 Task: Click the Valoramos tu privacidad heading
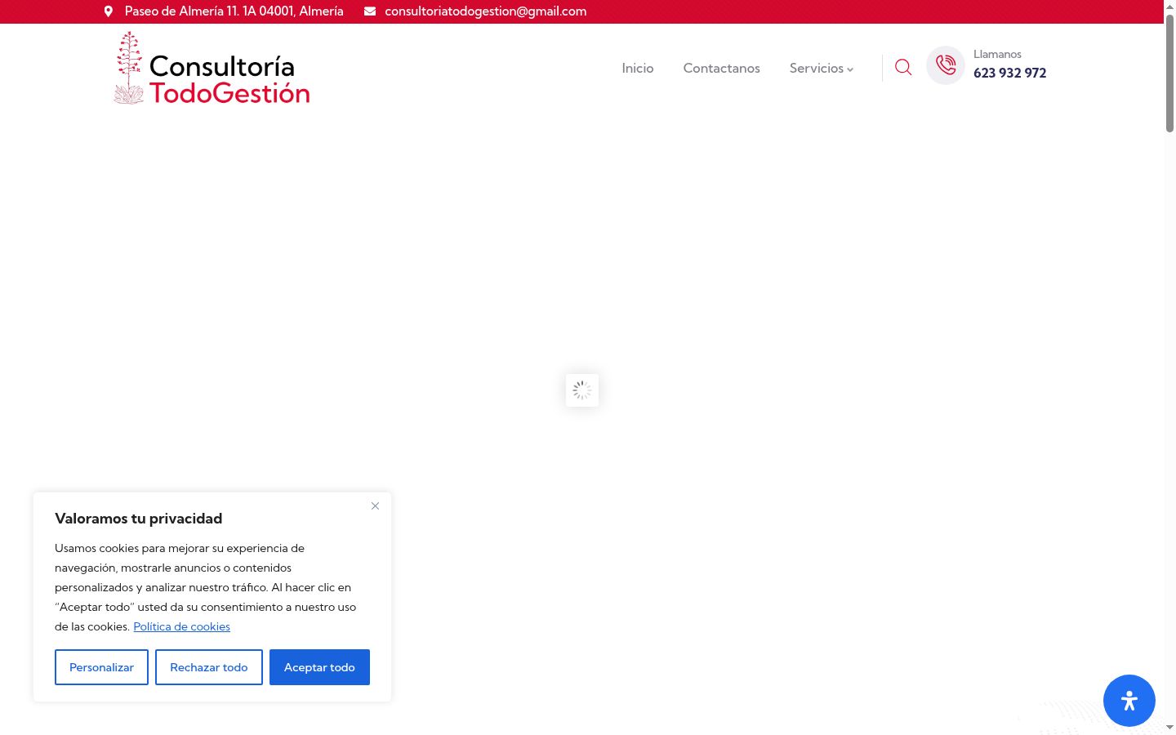pyautogui.click(x=139, y=519)
